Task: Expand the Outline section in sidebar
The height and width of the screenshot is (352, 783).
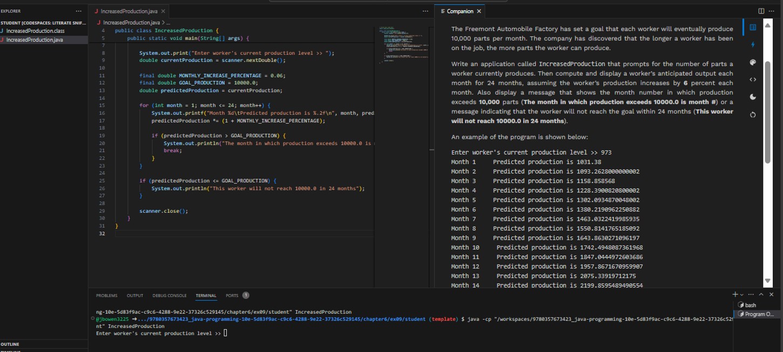Action: click(x=10, y=344)
